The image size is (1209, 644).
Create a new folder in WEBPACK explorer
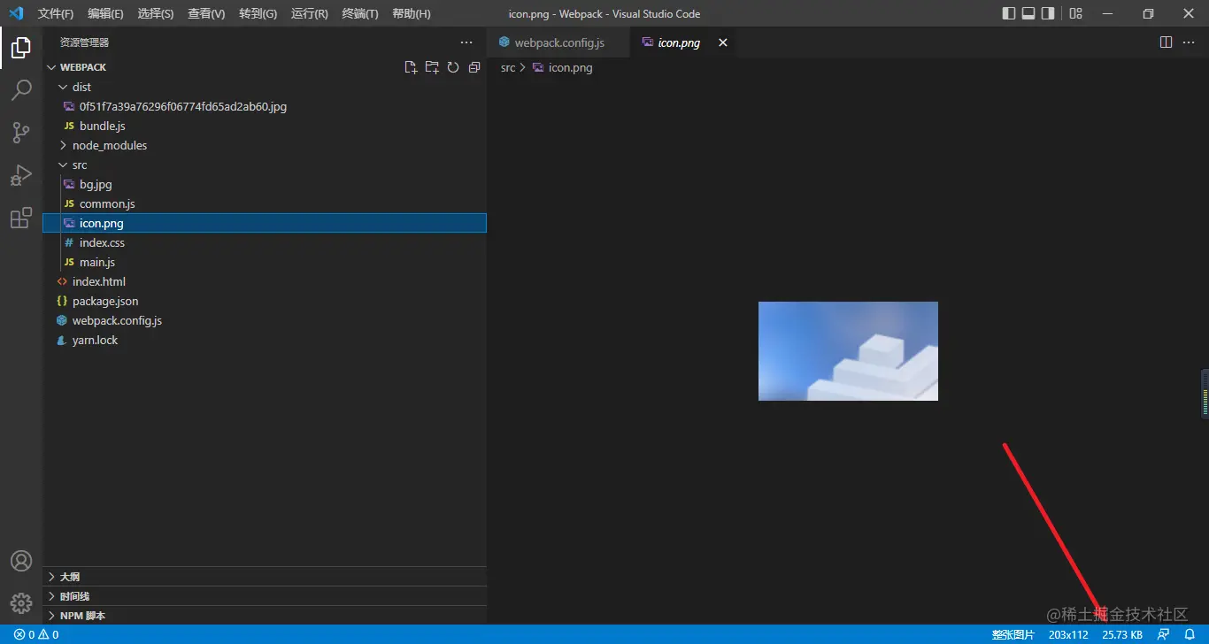click(x=432, y=67)
